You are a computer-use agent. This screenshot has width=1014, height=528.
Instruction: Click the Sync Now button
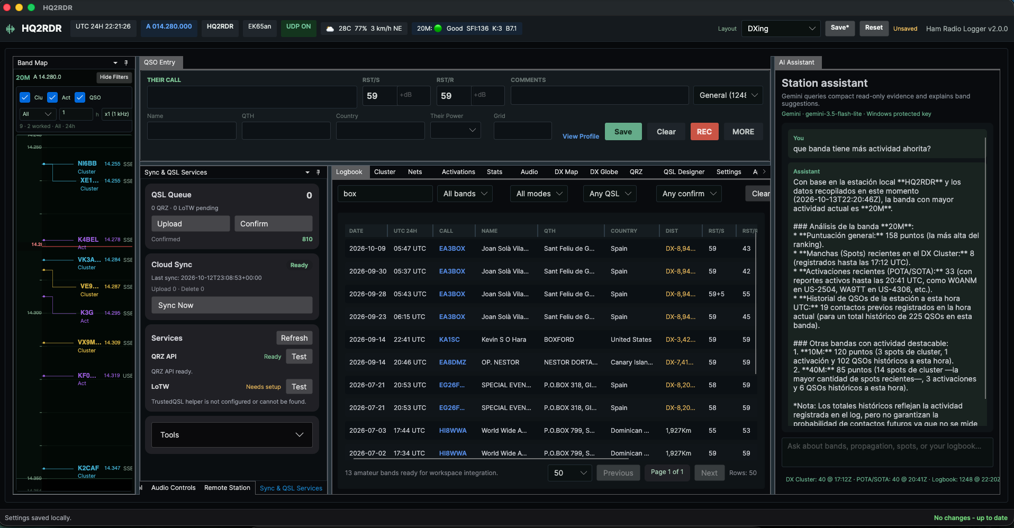232,305
